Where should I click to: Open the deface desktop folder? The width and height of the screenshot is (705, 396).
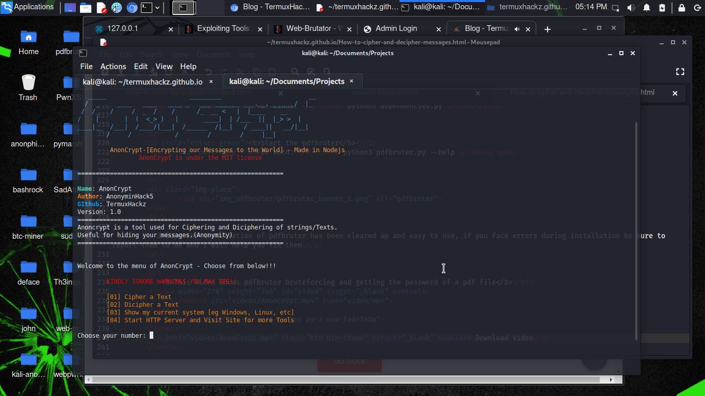(x=28, y=272)
